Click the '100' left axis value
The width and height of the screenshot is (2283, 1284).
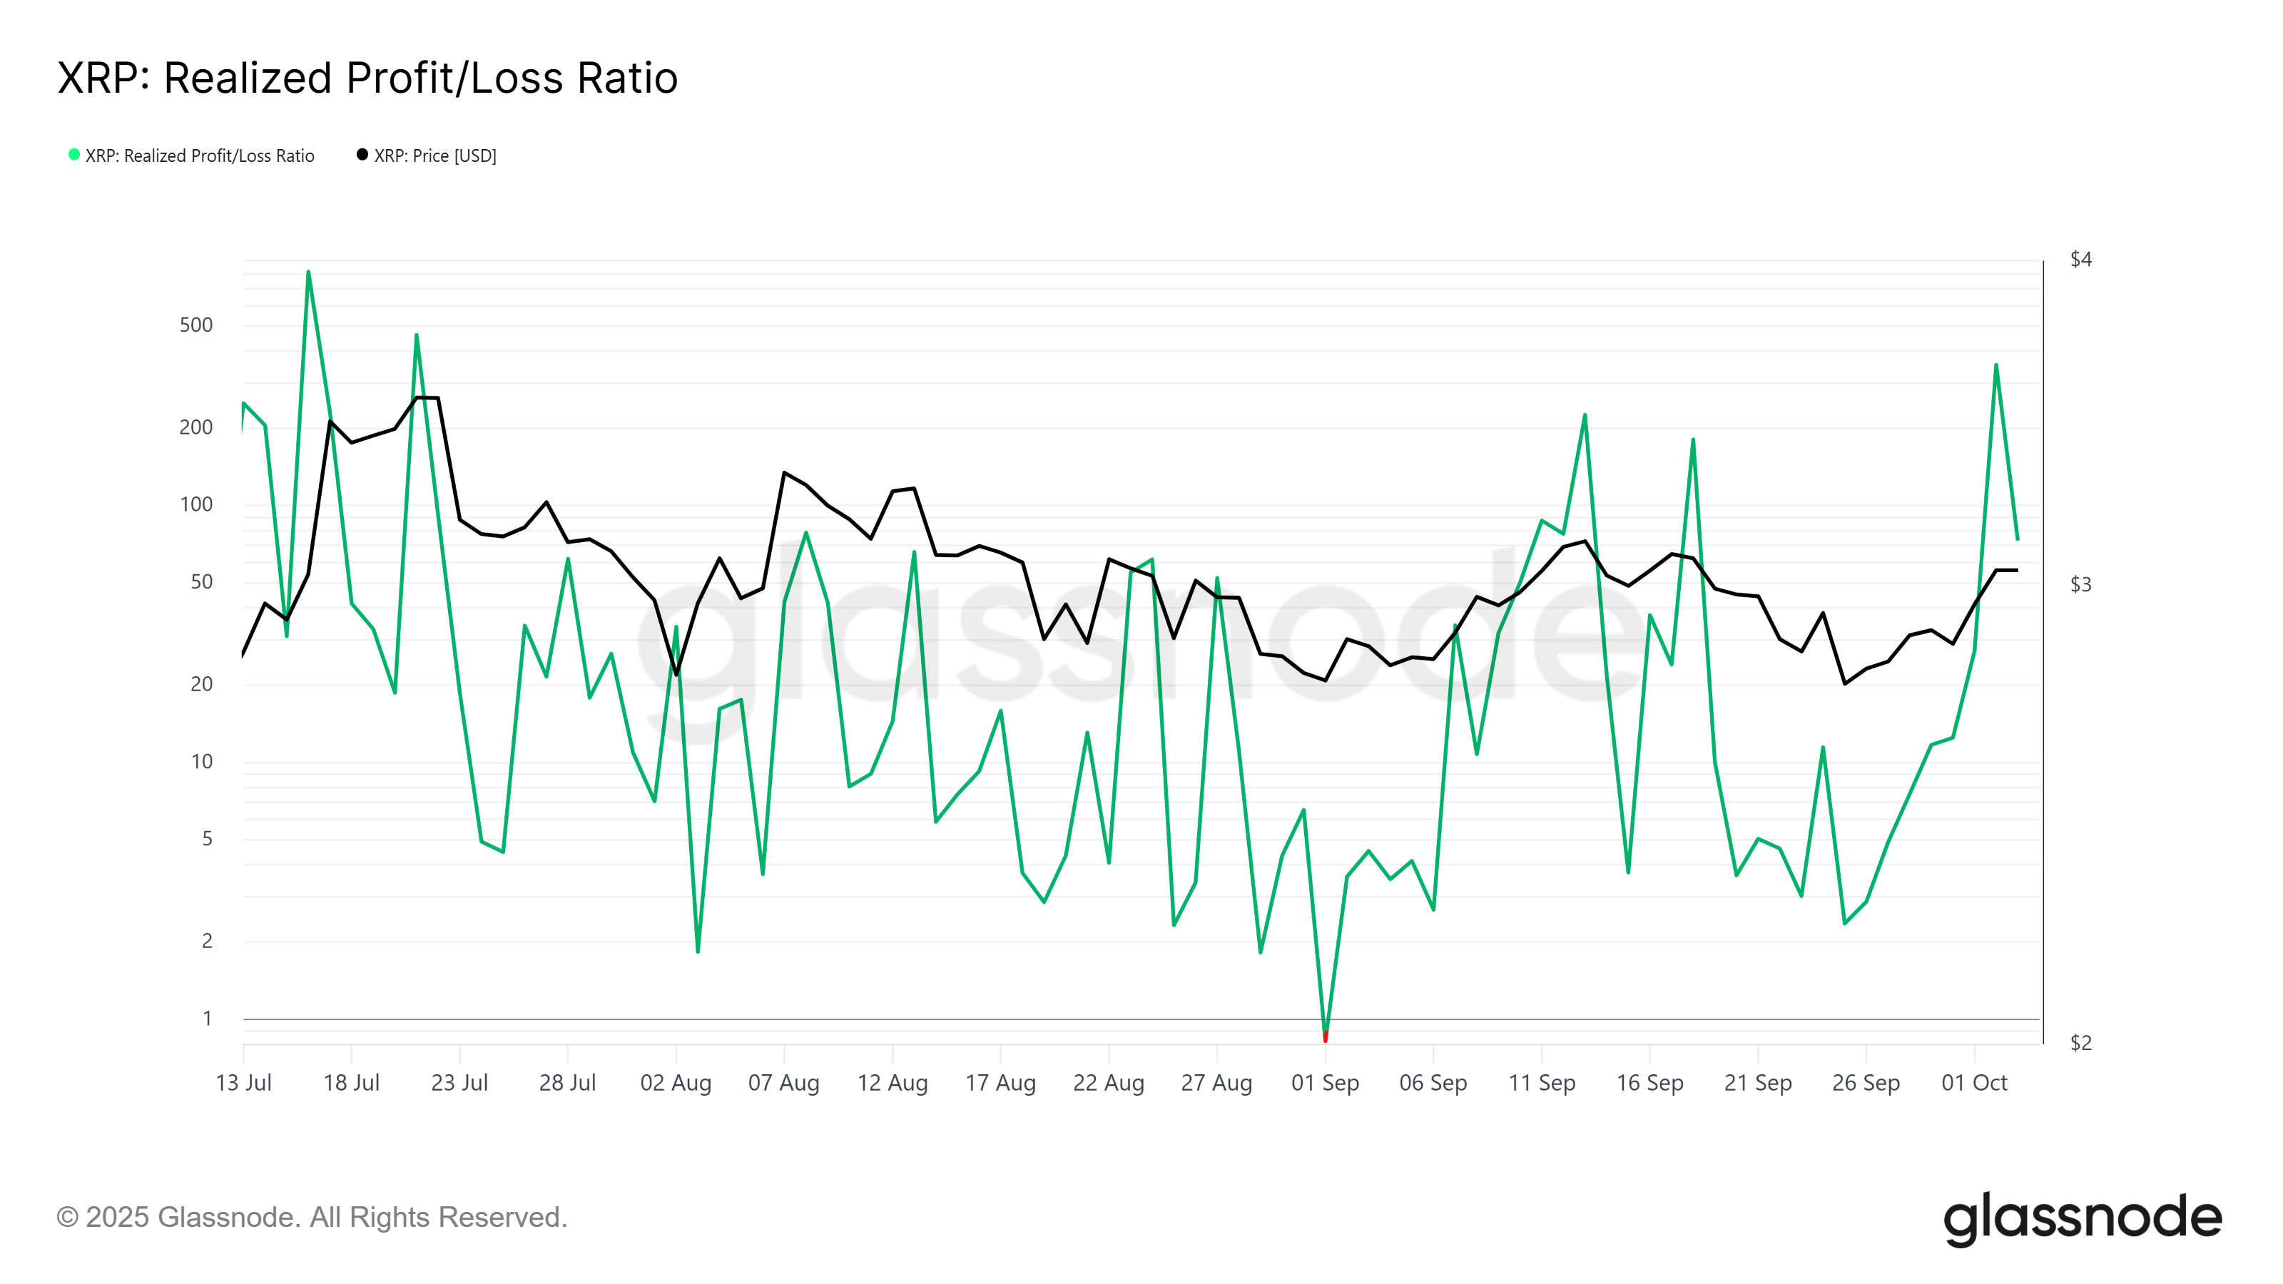(196, 504)
